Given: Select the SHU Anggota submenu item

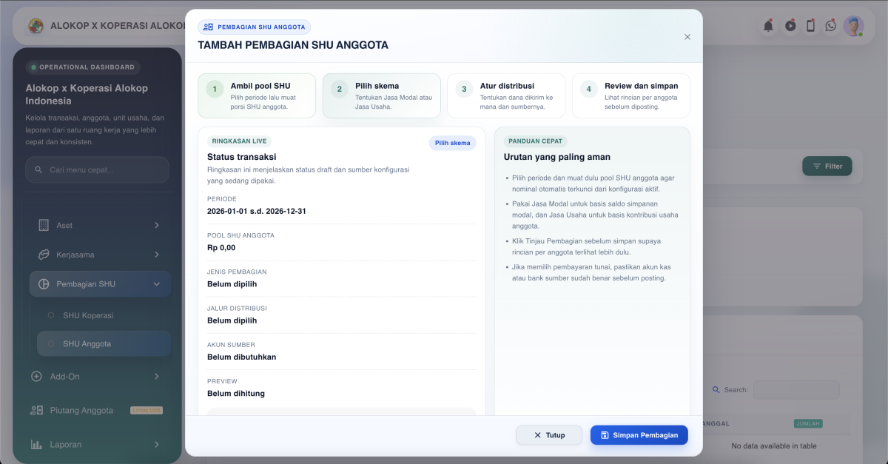Looking at the screenshot, I should [x=87, y=343].
